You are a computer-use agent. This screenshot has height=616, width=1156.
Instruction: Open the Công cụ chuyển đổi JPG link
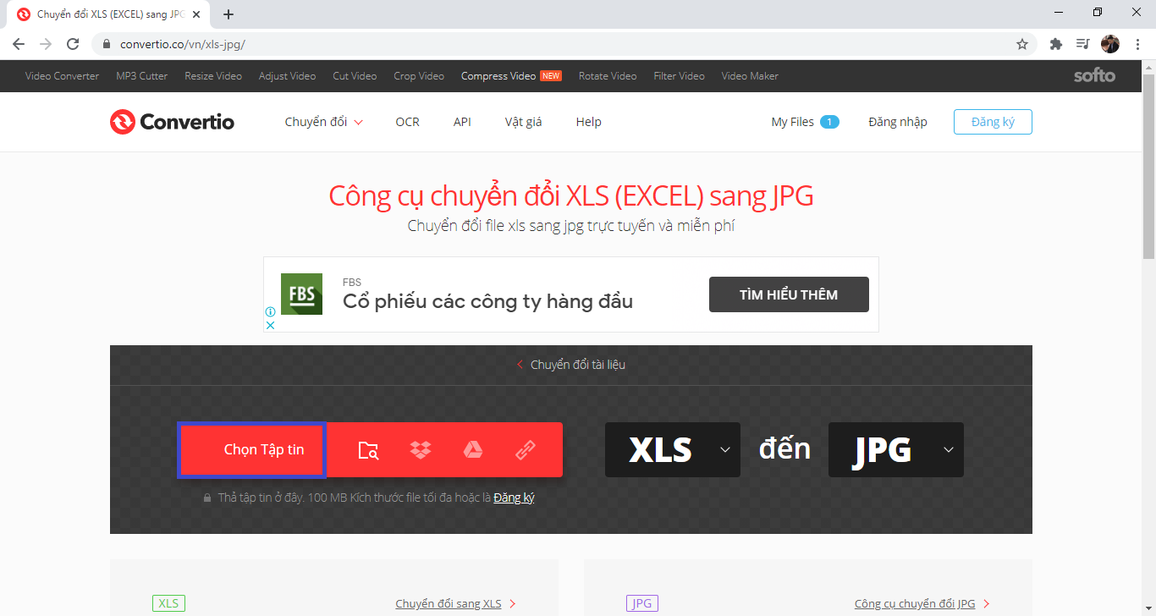point(922,603)
